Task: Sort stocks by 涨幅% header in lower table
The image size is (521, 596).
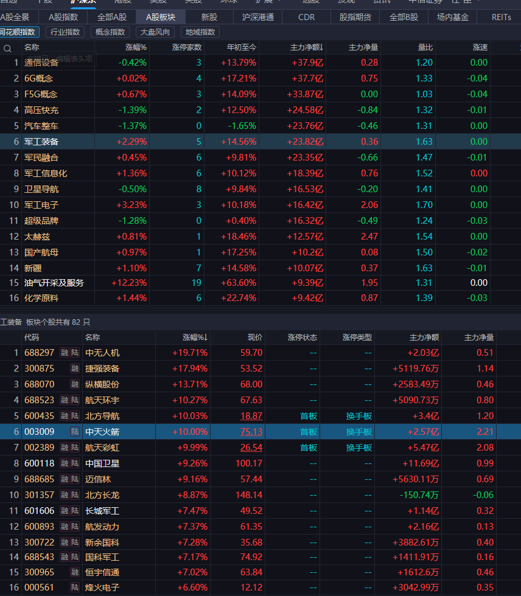Action: coord(195,337)
